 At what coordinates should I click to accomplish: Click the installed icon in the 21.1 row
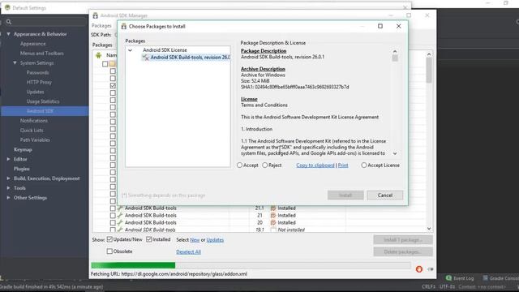(x=273, y=208)
